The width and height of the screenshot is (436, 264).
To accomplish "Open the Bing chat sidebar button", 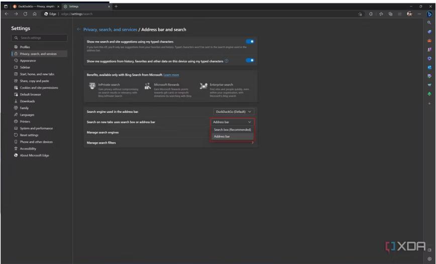I will click(x=429, y=14).
